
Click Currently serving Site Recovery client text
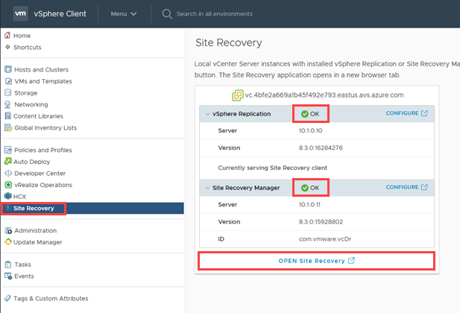tap(273, 168)
